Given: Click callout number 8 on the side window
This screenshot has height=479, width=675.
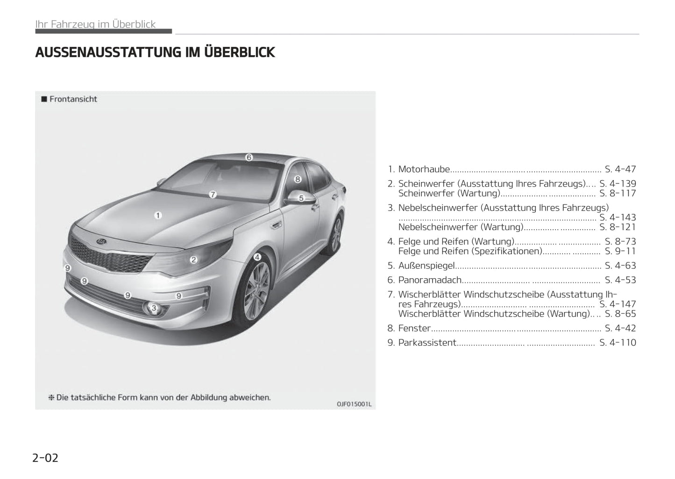Looking at the screenshot, I should pyautogui.click(x=297, y=179).
